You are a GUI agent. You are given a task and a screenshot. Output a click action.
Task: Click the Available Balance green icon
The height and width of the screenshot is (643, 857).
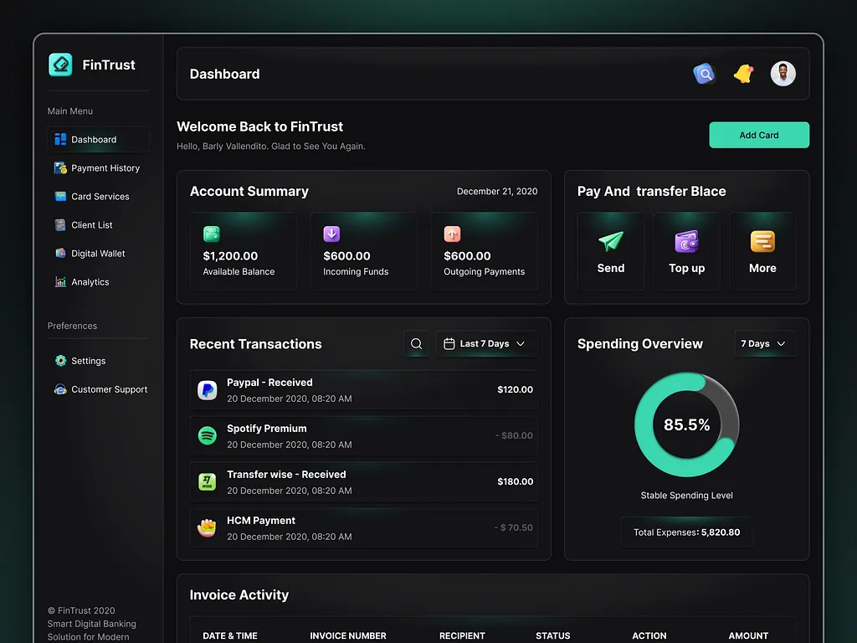pos(212,234)
